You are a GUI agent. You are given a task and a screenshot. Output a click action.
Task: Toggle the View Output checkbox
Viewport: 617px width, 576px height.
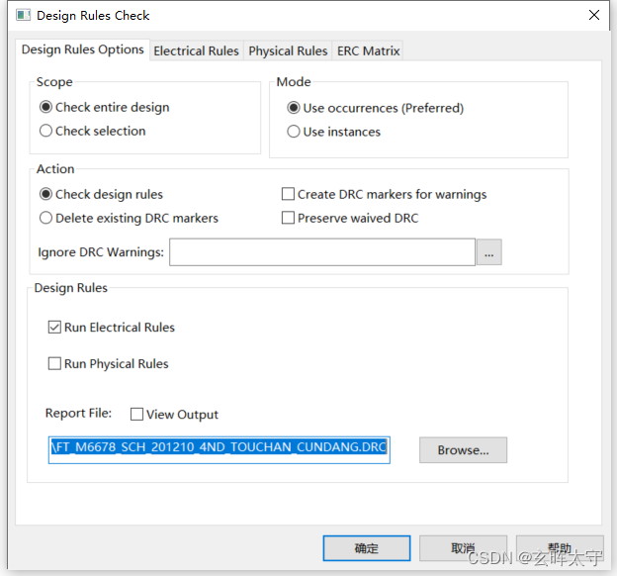[137, 415]
